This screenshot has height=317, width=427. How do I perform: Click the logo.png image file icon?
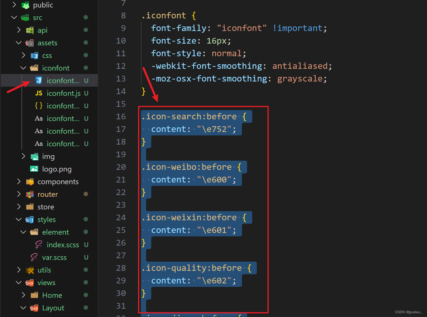pos(34,169)
